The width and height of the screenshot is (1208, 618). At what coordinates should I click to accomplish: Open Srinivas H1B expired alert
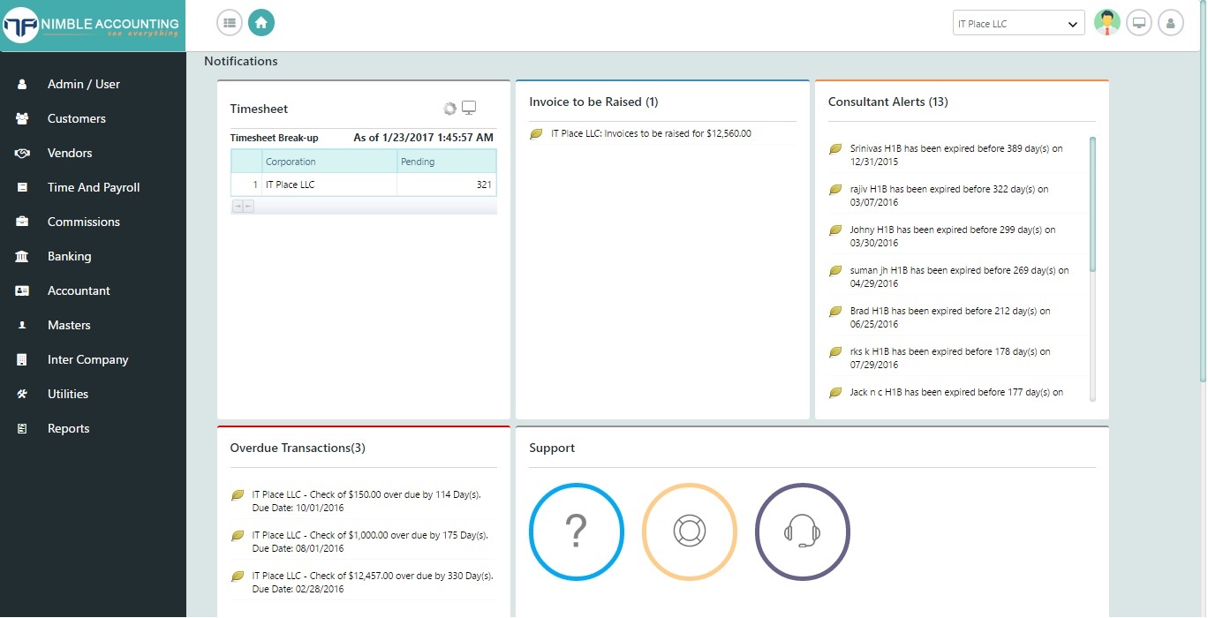956,155
